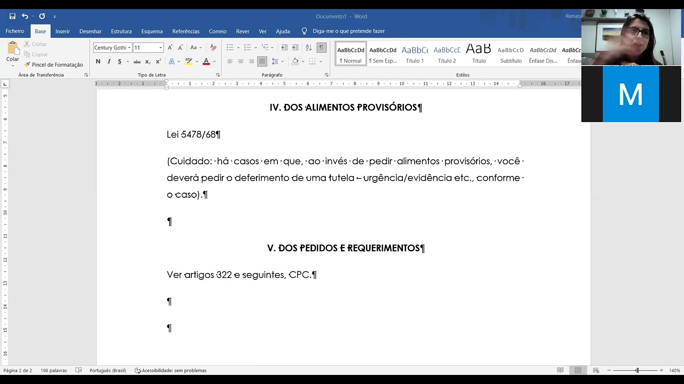Screen dimensions: 684x384
Task: Apply the Subtítulo style
Action: (x=511, y=54)
